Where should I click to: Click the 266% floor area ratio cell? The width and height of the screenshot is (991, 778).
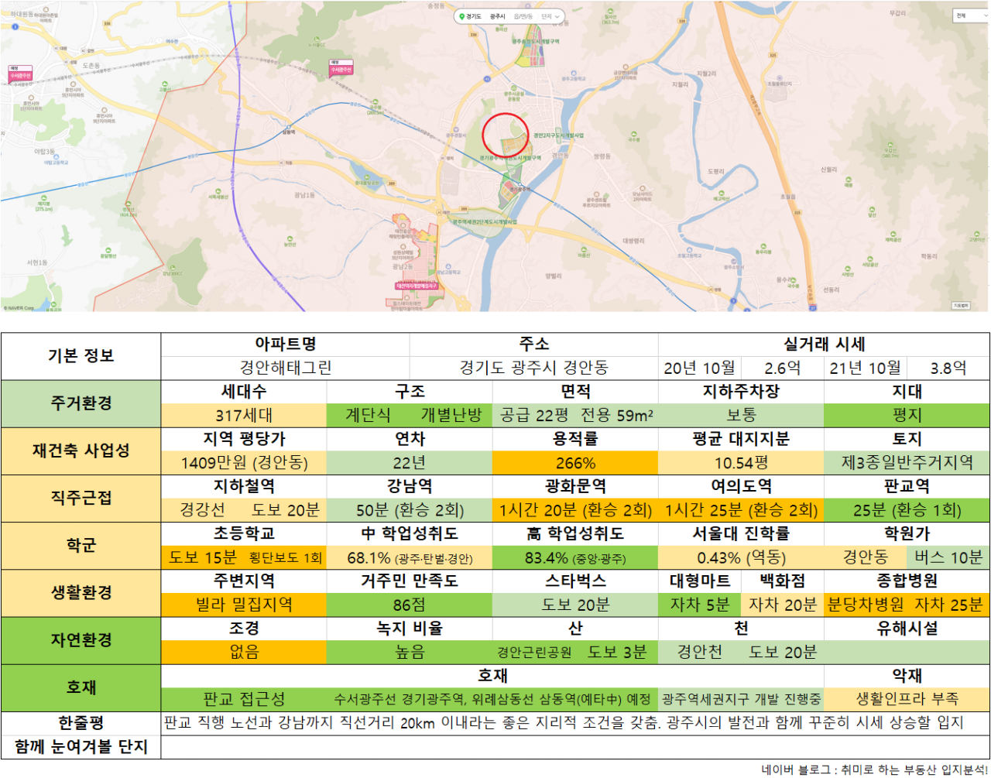[575, 463]
